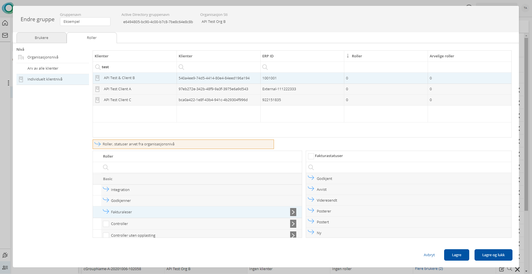Expand the Controller role details arrow

coord(293,224)
